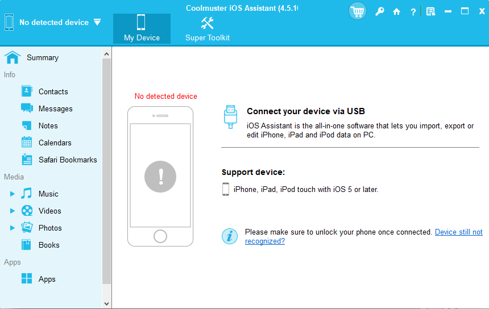This screenshot has height=309, width=489.
Task: Click the sidebar scrollbar down arrow
Action: 106,304
